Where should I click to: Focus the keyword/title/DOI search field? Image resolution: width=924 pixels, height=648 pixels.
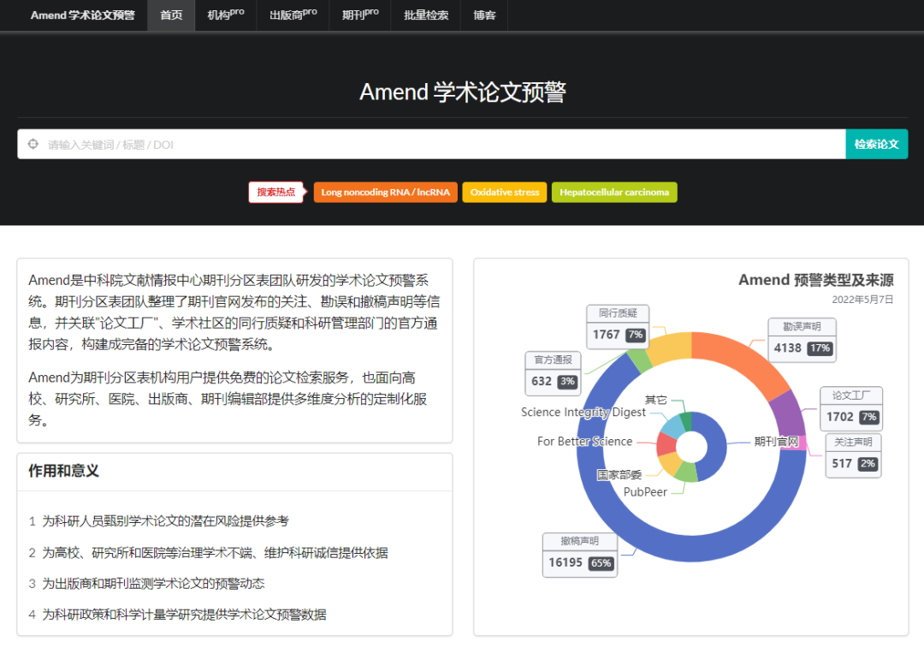click(x=436, y=145)
